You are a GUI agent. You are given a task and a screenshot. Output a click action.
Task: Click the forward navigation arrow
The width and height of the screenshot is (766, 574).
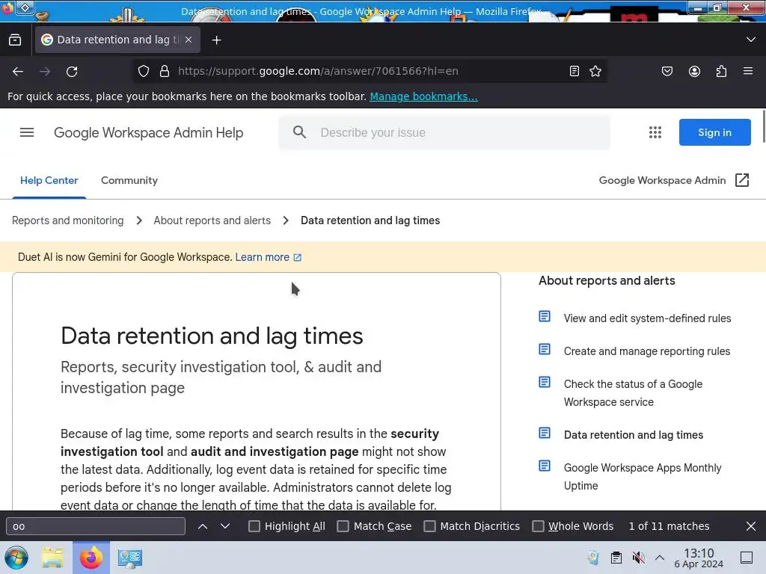[45, 71]
